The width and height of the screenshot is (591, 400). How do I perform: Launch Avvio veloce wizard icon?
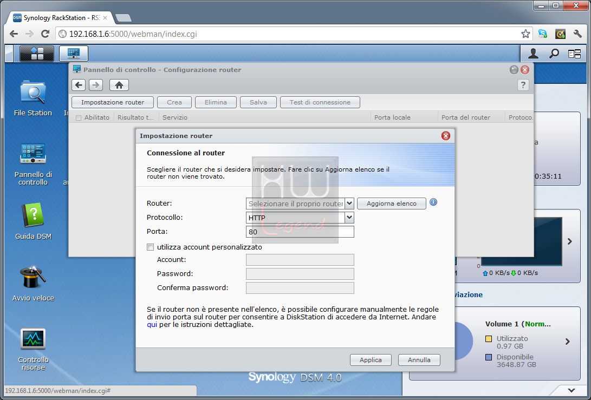[33, 284]
